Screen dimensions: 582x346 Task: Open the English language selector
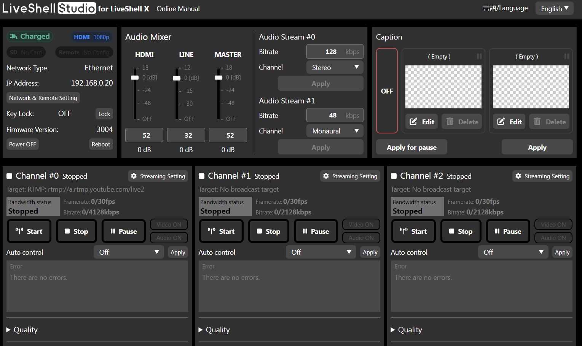(554, 8)
